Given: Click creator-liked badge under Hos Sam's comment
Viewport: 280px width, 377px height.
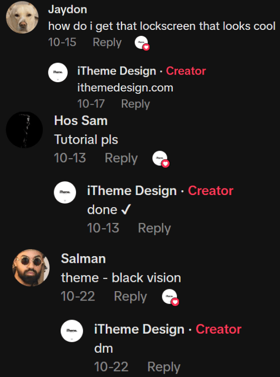Looking at the screenshot, I should point(161,159).
